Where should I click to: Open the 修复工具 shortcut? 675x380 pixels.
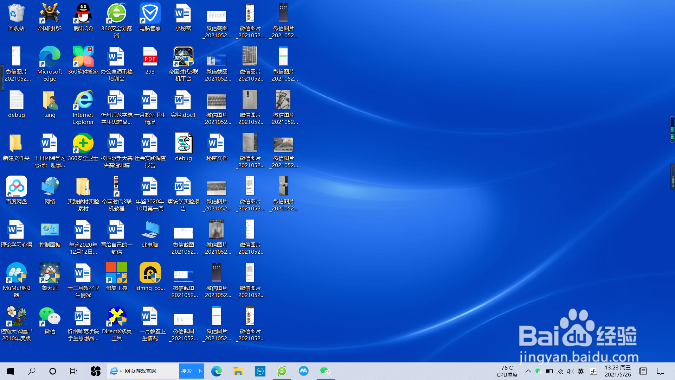tap(116, 277)
